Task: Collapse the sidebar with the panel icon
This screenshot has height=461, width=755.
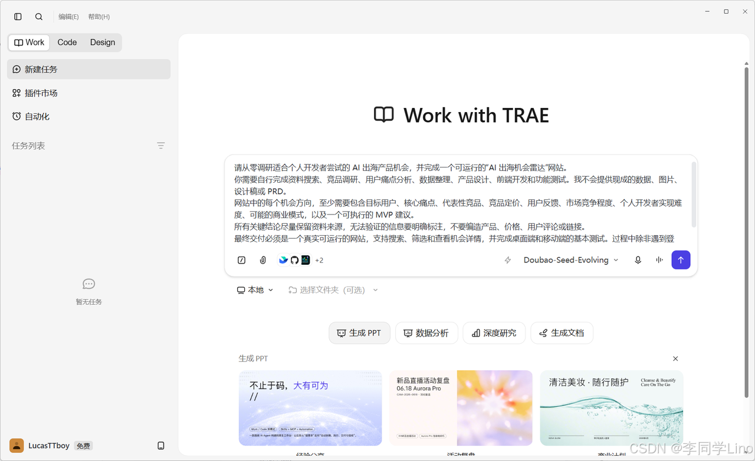Action: click(x=18, y=17)
